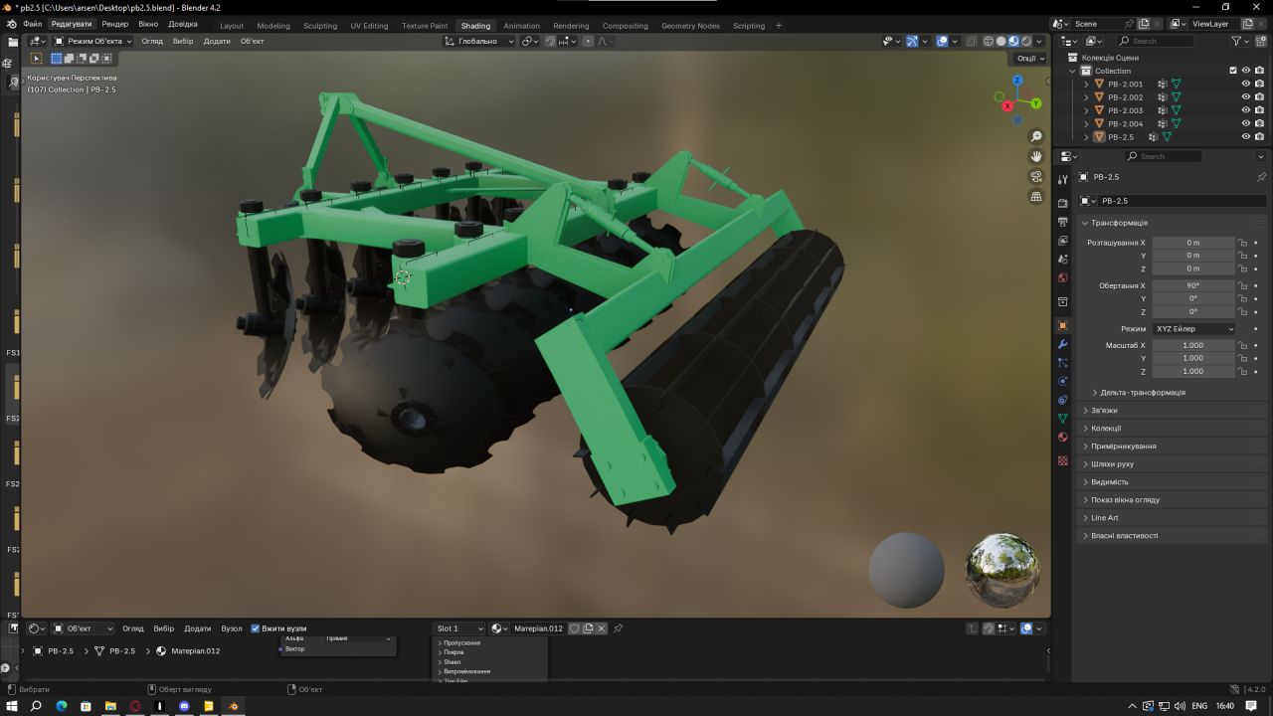Expand the PB-2.001 outliner row

(x=1086, y=85)
